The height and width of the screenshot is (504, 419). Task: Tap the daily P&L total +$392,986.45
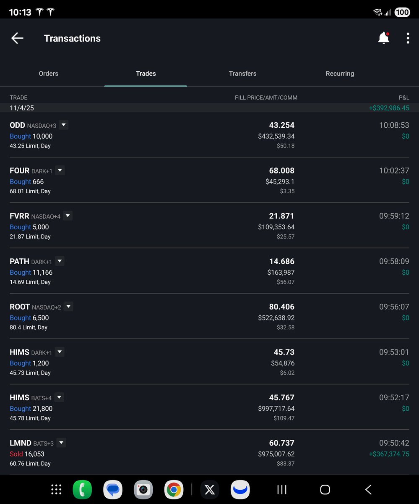tap(389, 108)
